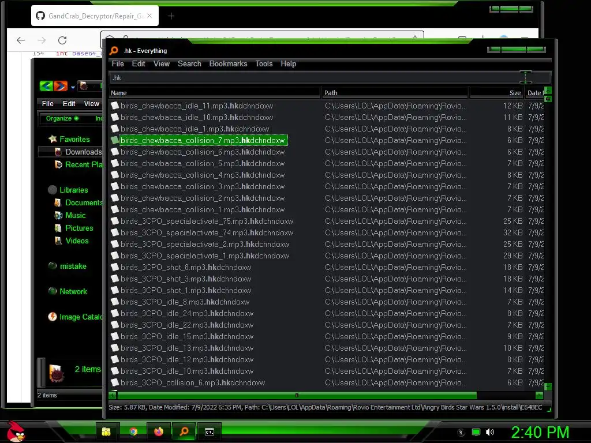
Task: Open Chrome from the taskbar
Action: pos(133,431)
